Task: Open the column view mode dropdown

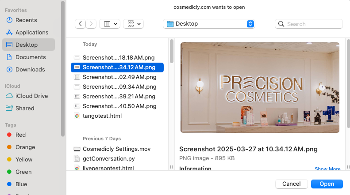Action: click(x=110, y=24)
